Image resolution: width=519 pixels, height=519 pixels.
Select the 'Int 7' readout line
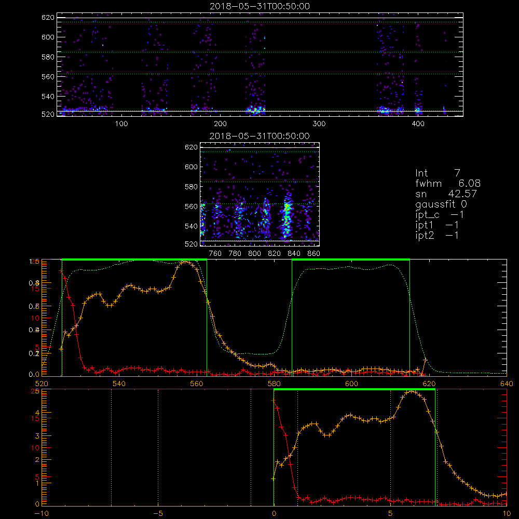coord(438,173)
